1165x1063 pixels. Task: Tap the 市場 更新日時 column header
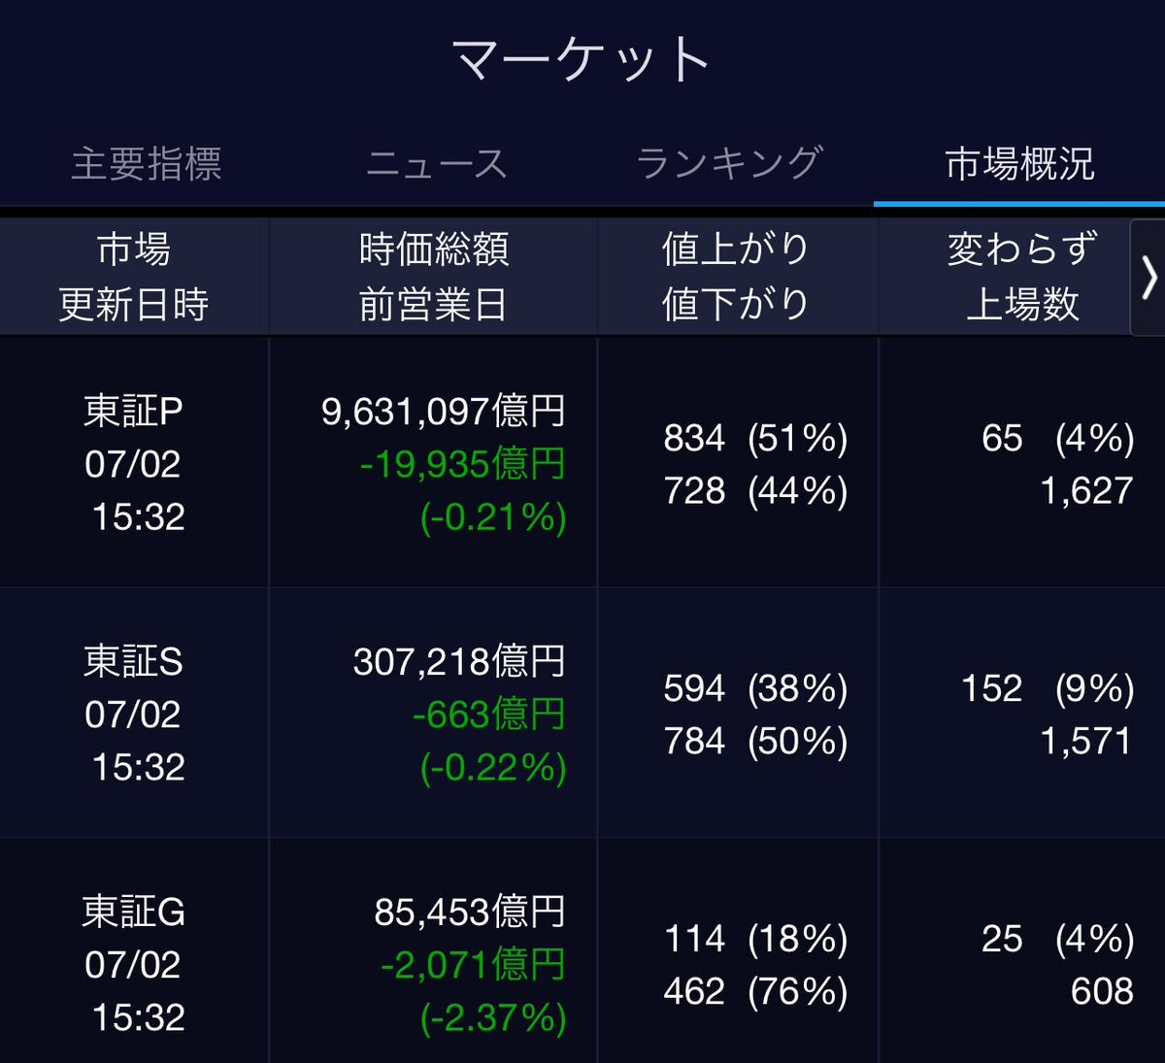tap(134, 278)
